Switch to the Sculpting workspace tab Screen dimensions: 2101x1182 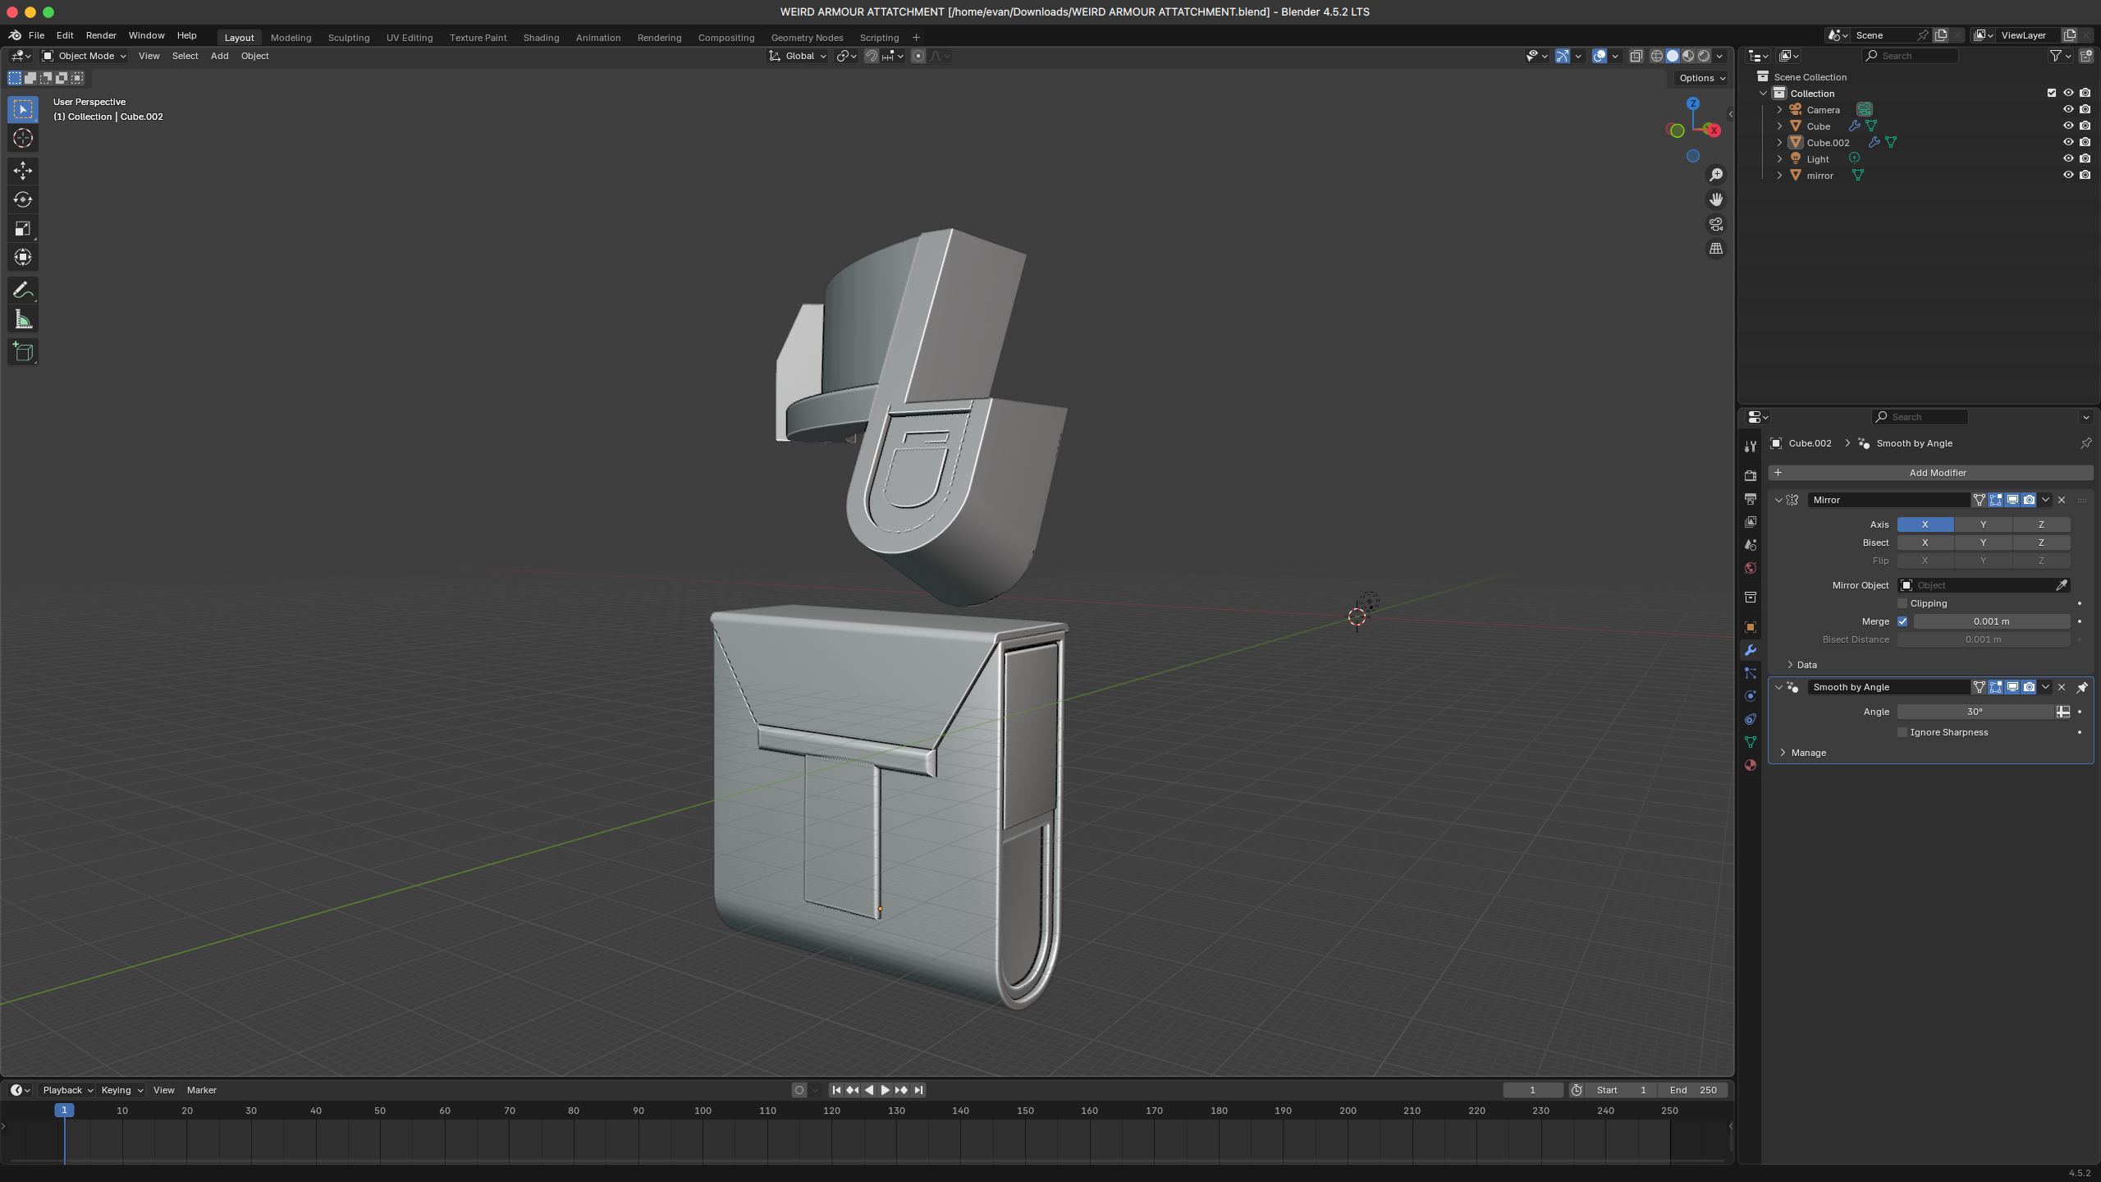(x=348, y=38)
